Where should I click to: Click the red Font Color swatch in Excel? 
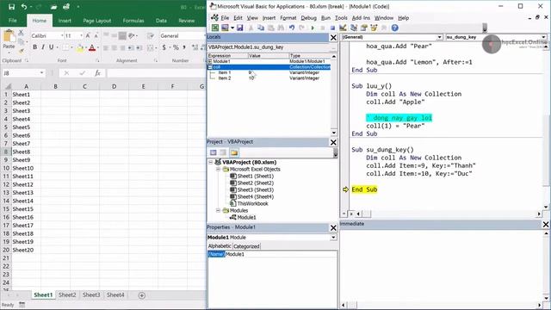(x=92, y=47)
